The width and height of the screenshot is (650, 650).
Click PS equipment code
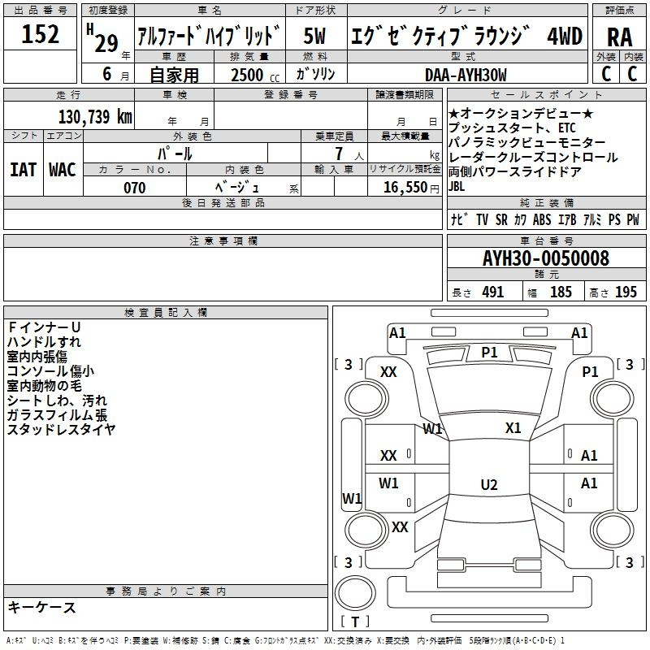[614, 219]
